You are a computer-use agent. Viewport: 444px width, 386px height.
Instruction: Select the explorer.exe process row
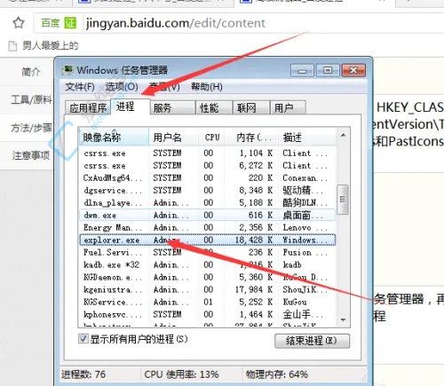[x=207, y=240]
